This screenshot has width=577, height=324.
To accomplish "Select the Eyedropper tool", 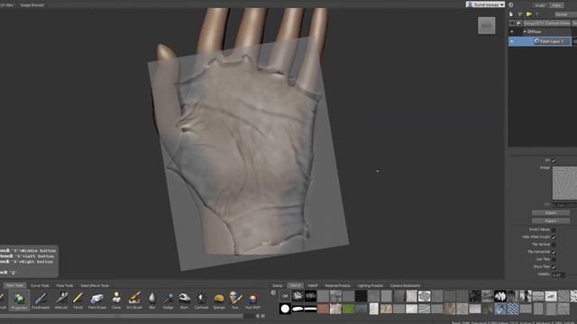I will pos(41,300).
